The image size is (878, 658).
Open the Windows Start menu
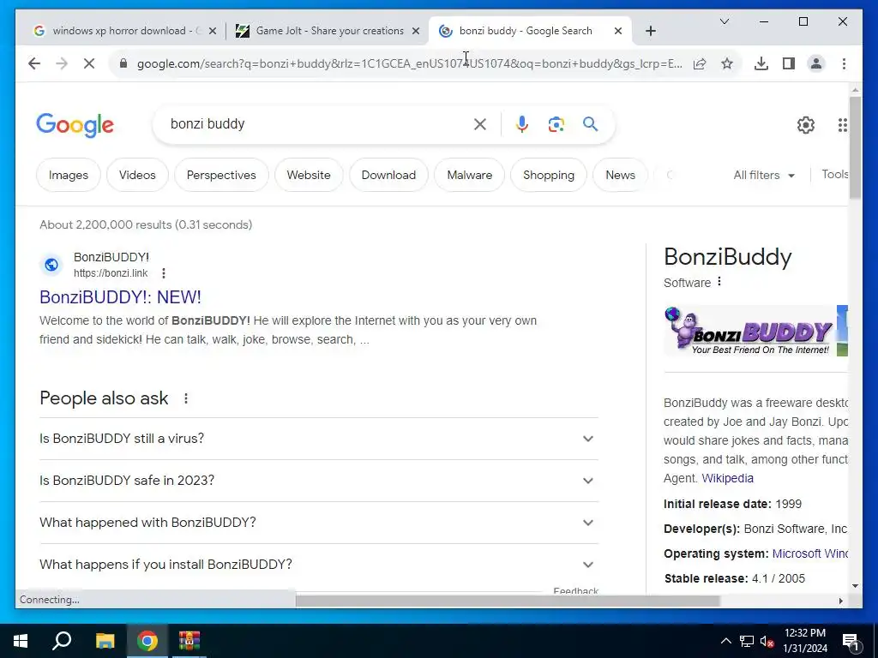21,641
